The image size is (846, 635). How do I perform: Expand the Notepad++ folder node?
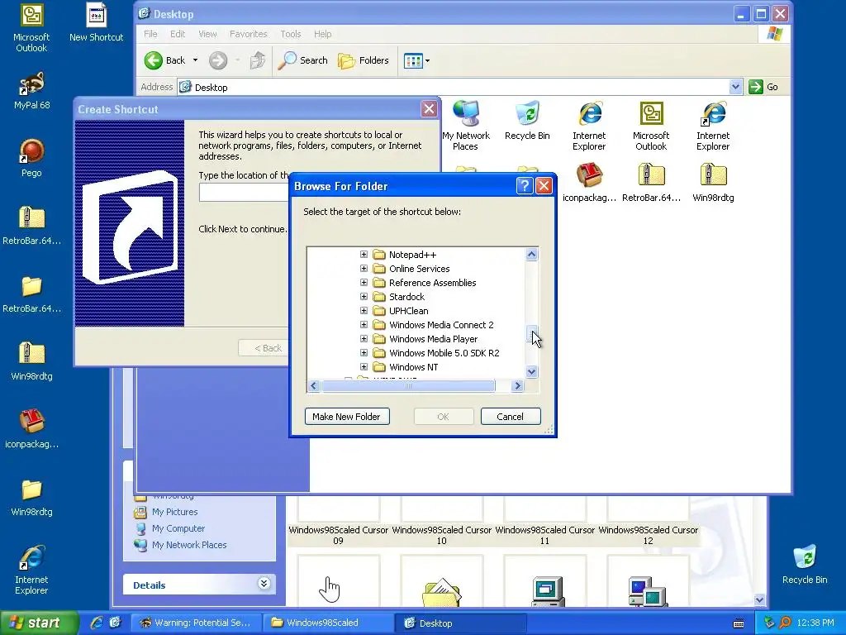click(364, 255)
